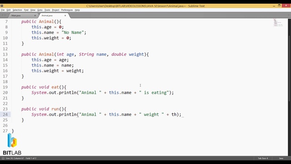Close the Main.java tab
The image size is (291, 164).
point(35,15)
